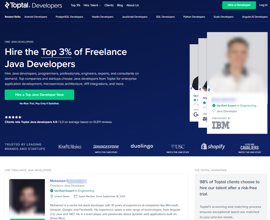Open the PostgreSQL Developers related skill
Screen dimensions: 270x220
pyautogui.click(x=69, y=17)
